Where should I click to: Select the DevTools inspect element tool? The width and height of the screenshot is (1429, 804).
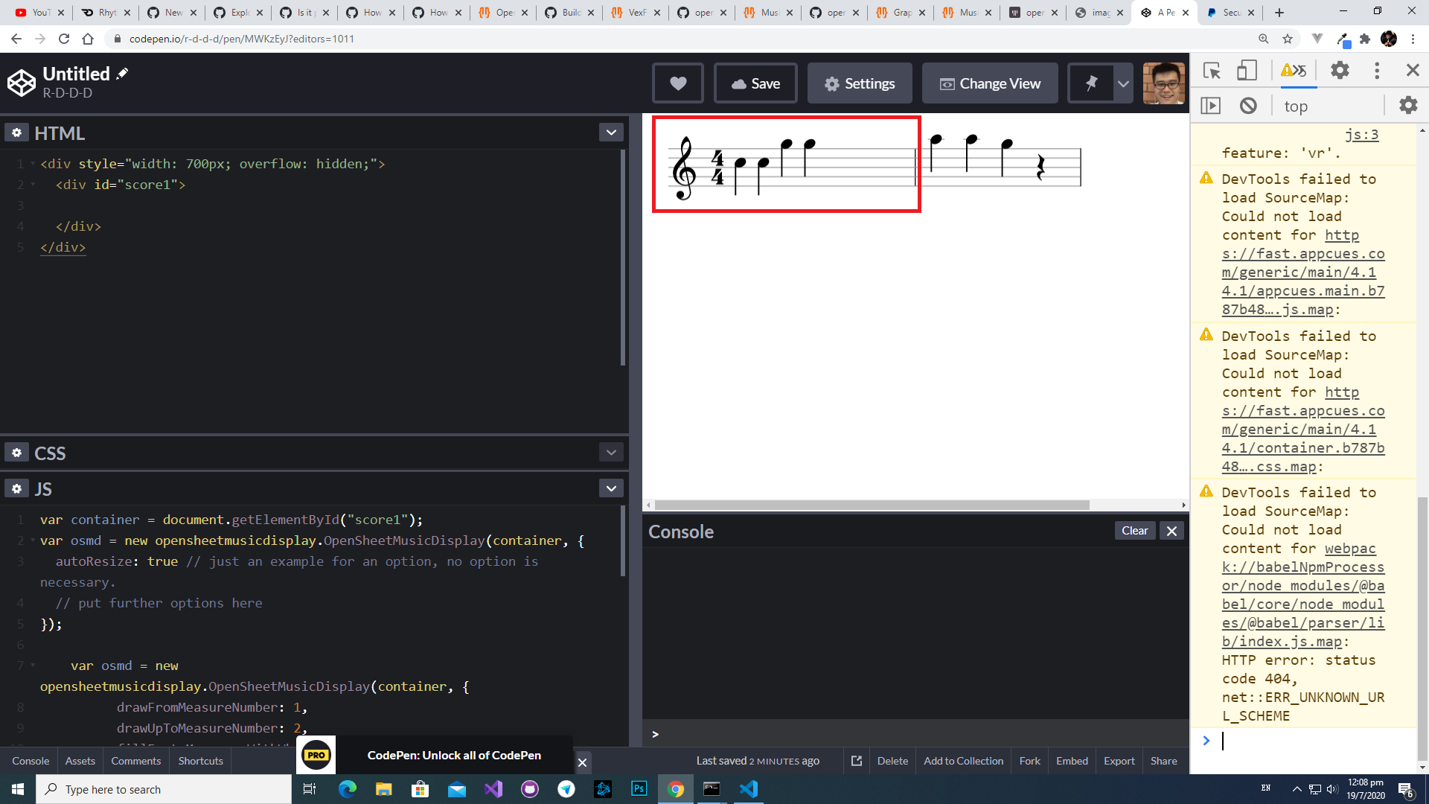pyautogui.click(x=1211, y=70)
